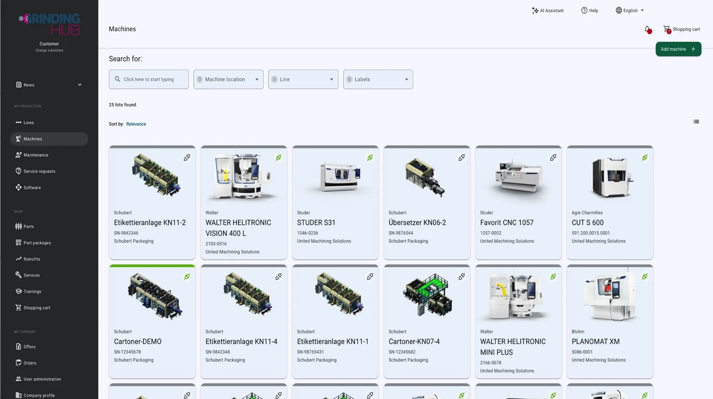This screenshot has height=399, width=713.
Task: Click the Grinding Hub logo
Action: tap(49, 24)
